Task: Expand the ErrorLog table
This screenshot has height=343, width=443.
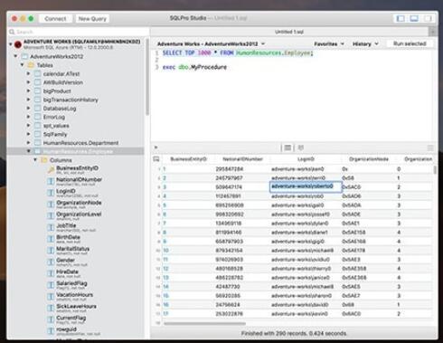Action: [28, 117]
